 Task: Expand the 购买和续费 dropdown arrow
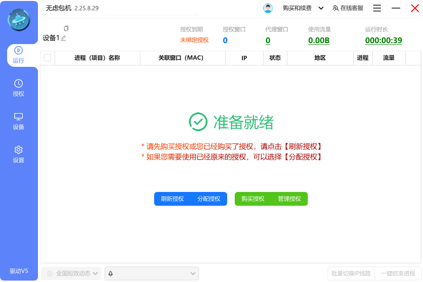point(321,8)
